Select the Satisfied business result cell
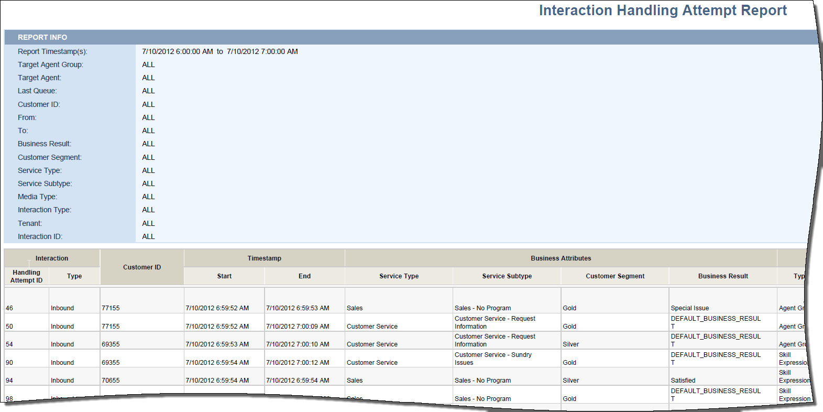The width and height of the screenshot is (823, 412). [683, 381]
